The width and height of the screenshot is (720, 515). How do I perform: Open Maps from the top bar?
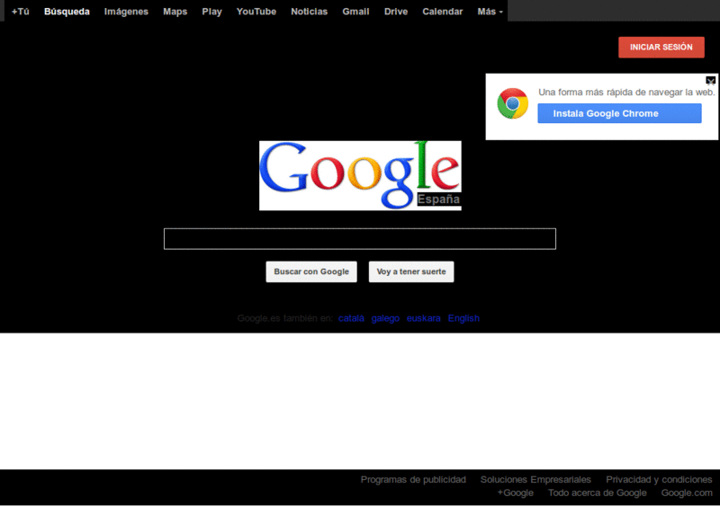pos(175,12)
